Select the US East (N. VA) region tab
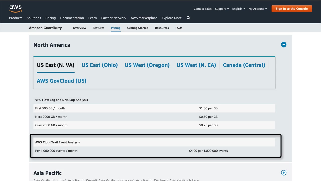 (x=56, y=65)
